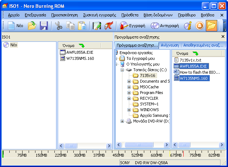228x167 pixels.
Task: Click the Εγγραφή burn disc icon
Action: 123,26
